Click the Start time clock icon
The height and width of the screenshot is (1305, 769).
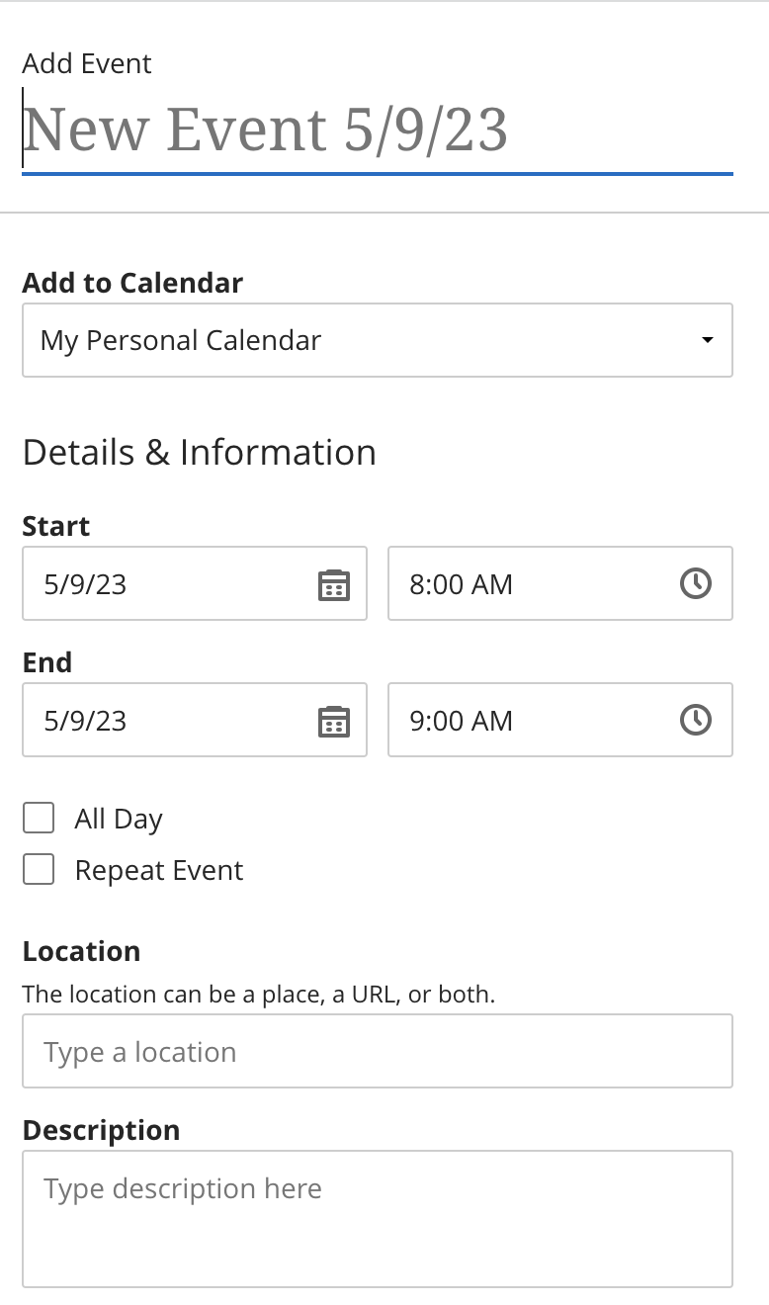click(696, 583)
